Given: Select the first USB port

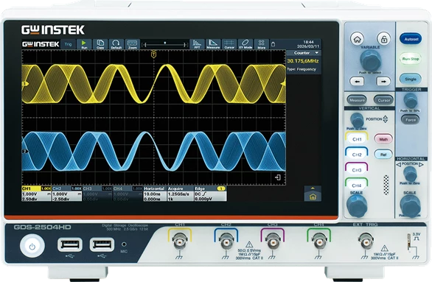Looking at the screenshot, I should (x=70, y=244).
